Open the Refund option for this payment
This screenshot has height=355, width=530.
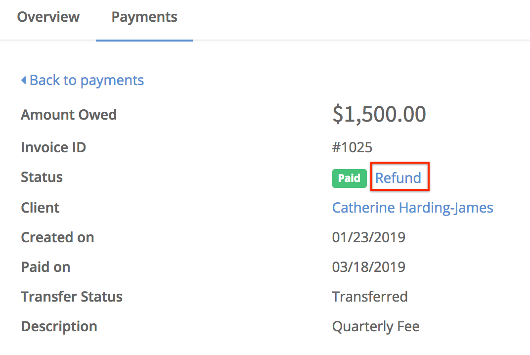[x=399, y=177]
